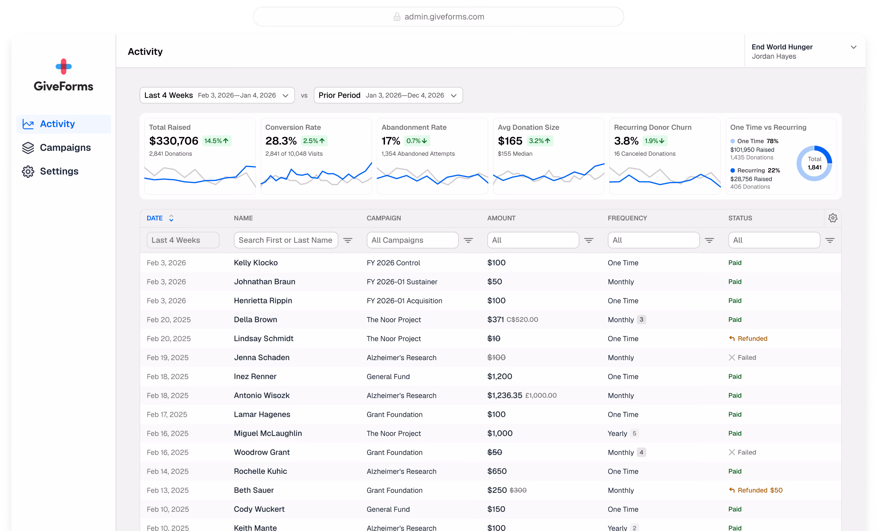Open the Avg Donation Size metric card
877x531 pixels.
[x=548, y=156]
